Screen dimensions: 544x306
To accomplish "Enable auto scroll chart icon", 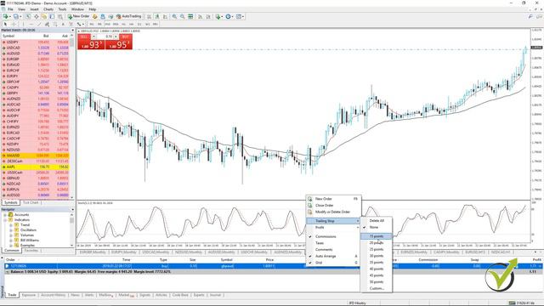I will click(x=201, y=16).
